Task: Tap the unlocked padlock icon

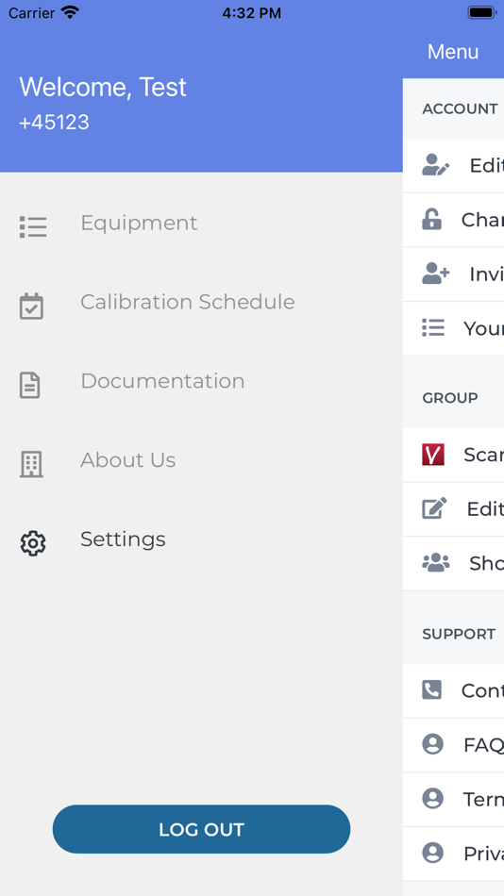Action: (x=432, y=220)
